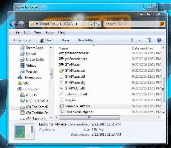Click the installscript.vdf file icon

click(x=61, y=94)
